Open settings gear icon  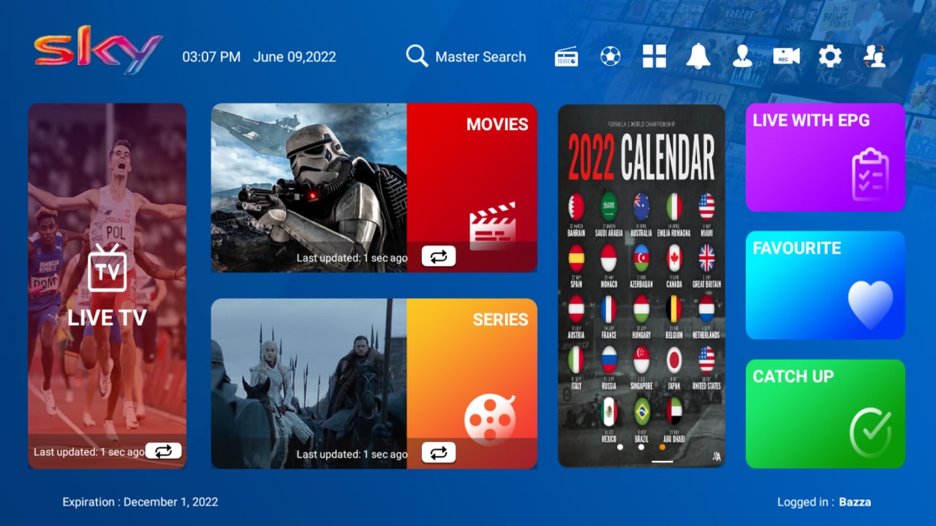click(830, 56)
